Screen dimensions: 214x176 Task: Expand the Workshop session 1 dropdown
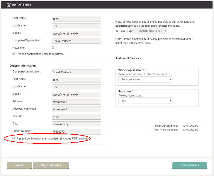point(145,79)
